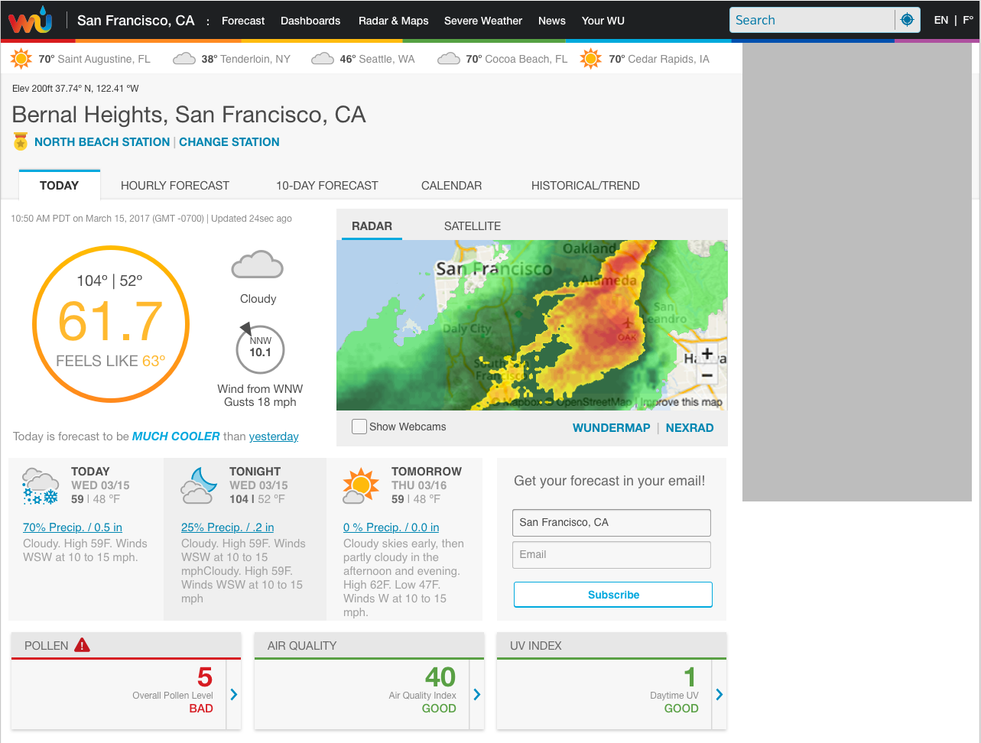Click the gold medal station badge icon
The image size is (981, 743).
21,141
